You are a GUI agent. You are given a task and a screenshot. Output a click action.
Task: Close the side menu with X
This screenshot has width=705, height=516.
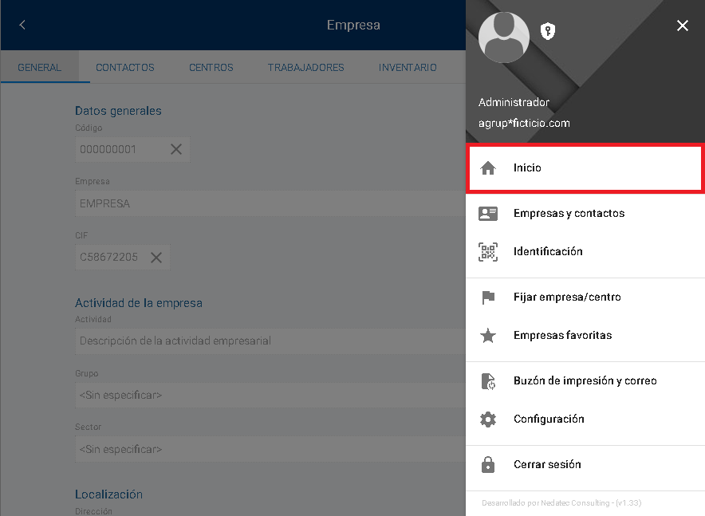683,26
